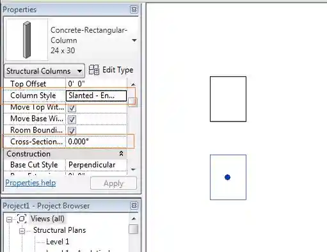This screenshot has height=252, width=327.
Task: Select Level 1 structural plan
Action: coord(58,242)
